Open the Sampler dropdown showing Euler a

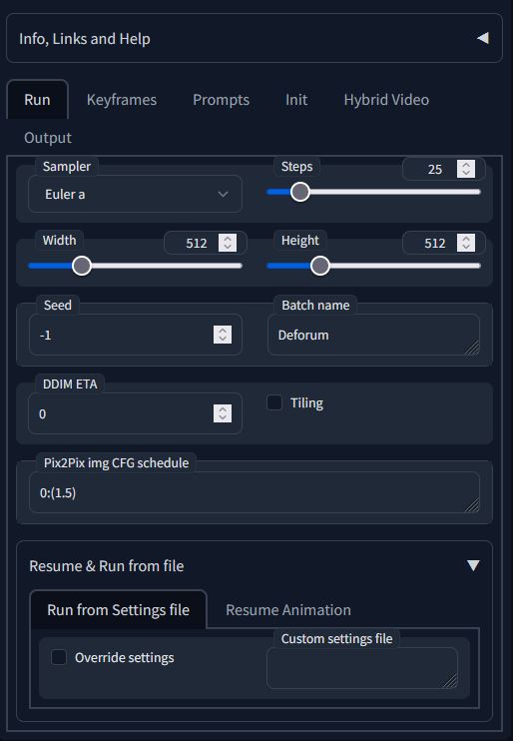click(135, 194)
